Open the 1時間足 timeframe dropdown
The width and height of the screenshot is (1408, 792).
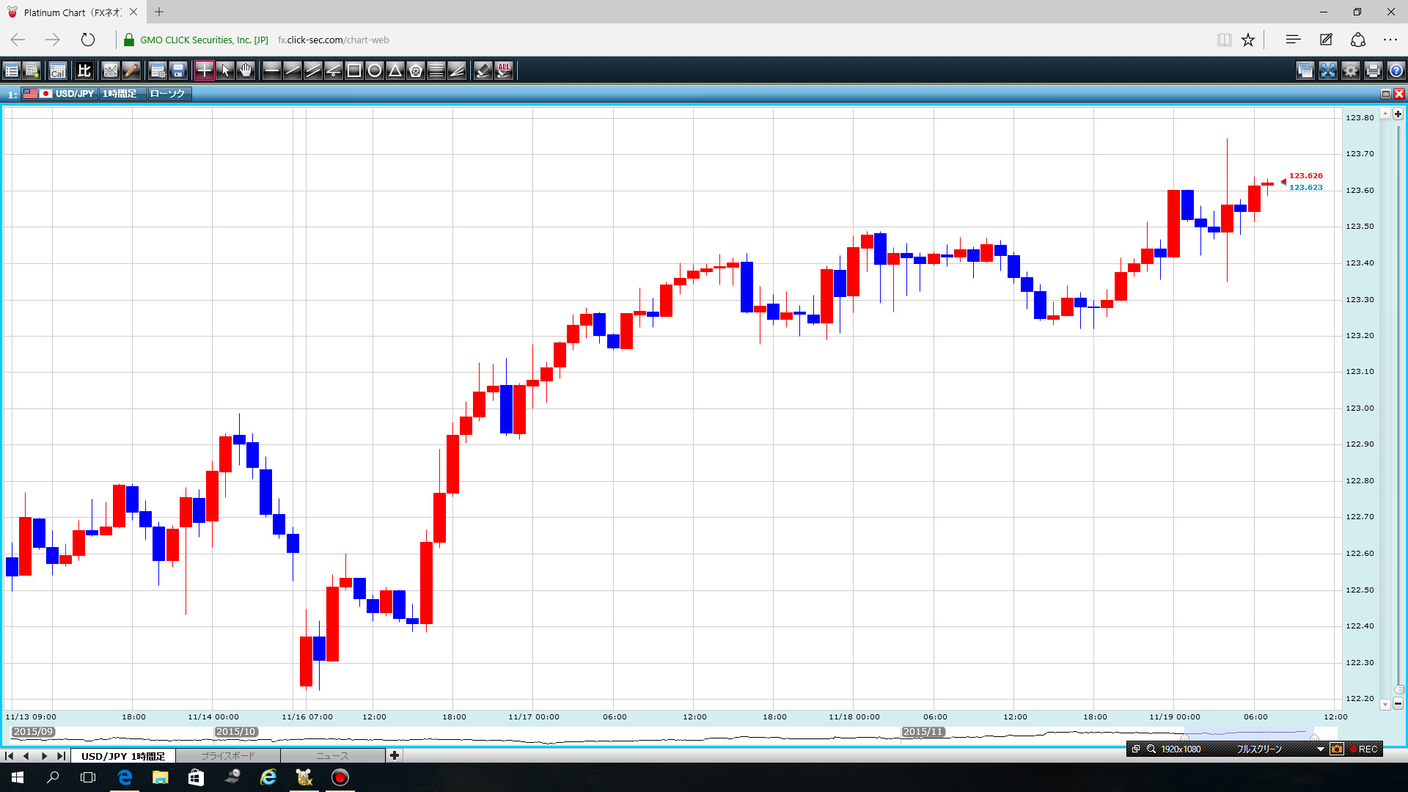[121, 94]
